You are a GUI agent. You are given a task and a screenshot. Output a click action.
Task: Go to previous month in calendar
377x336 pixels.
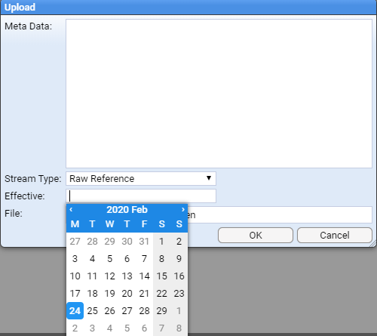[71, 209]
